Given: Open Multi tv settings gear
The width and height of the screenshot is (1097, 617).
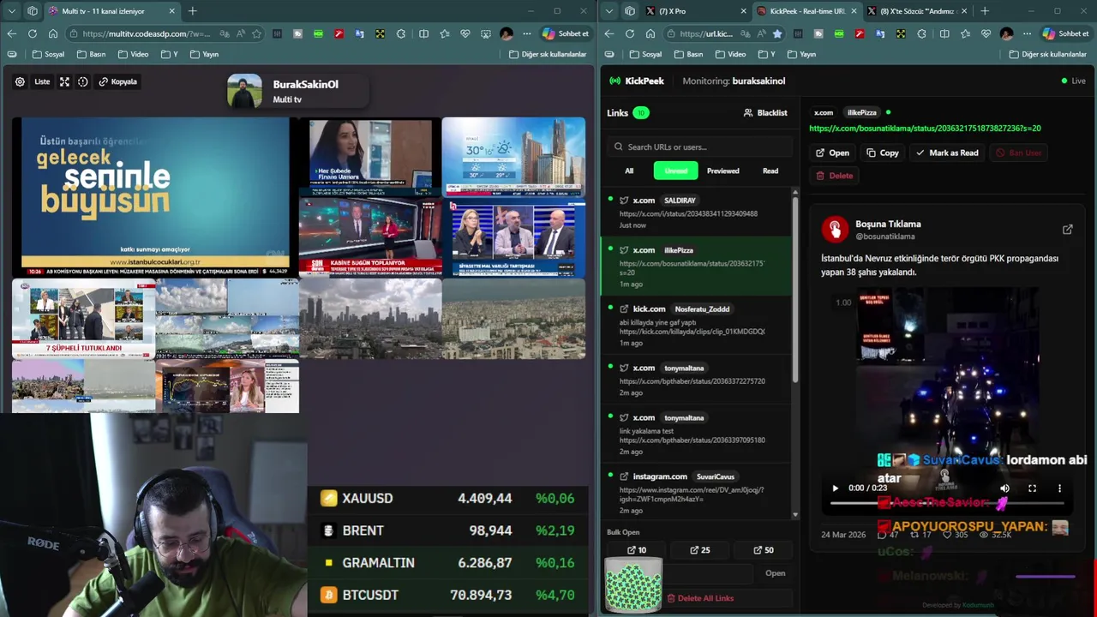Looking at the screenshot, I should point(20,81).
